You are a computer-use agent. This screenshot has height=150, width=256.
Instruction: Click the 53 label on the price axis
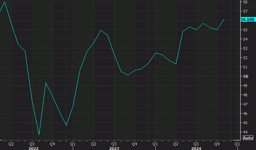245,48
